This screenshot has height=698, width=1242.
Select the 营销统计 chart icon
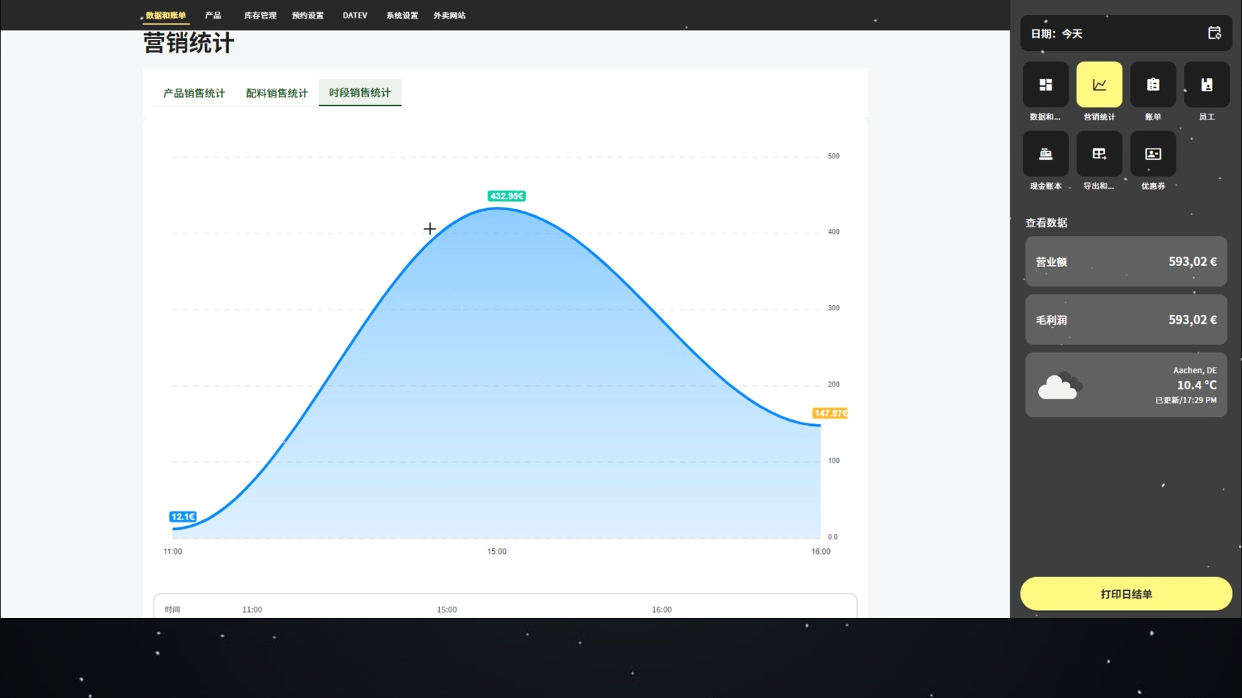pos(1099,85)
